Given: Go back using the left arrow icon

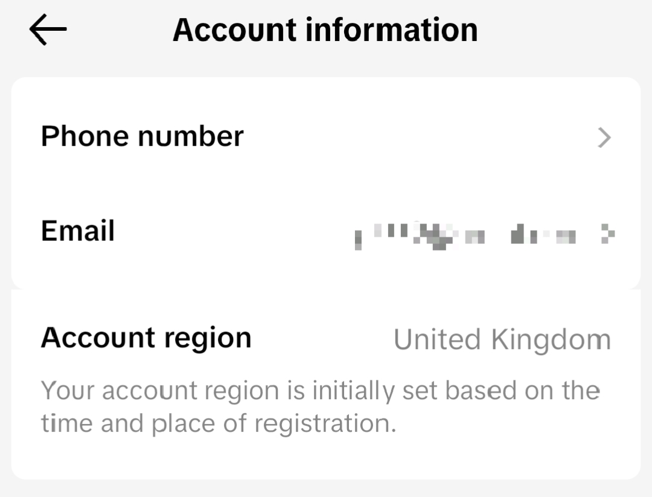Looking at the screenshot, I should coord(48,29).
